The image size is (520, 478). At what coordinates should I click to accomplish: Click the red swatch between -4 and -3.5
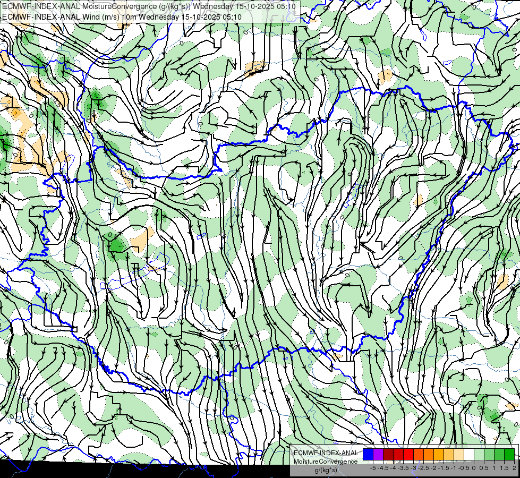(x=398, y=455)
